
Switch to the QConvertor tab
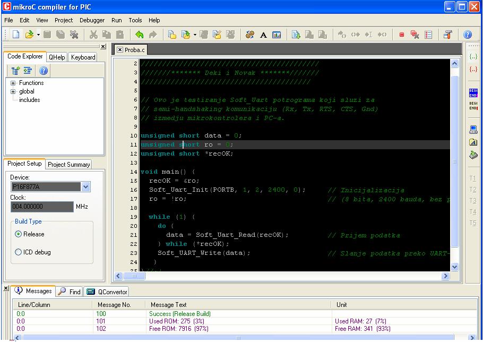107,292
